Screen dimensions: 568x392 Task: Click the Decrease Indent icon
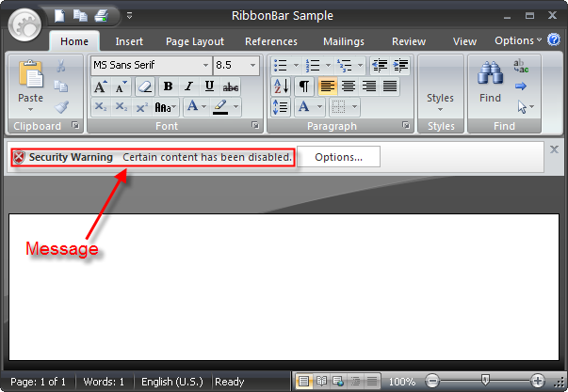(380, 66)
